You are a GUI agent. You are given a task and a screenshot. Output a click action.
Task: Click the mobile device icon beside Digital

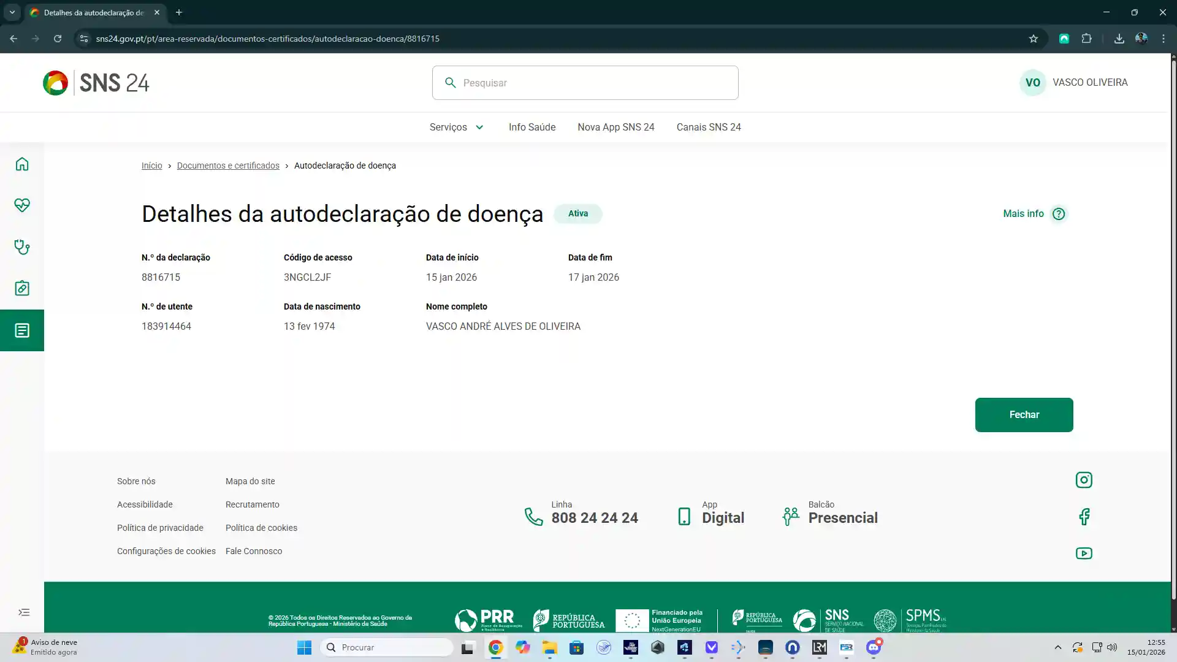684,517
